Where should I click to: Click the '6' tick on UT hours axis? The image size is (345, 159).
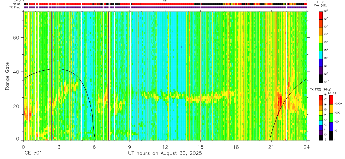coord(94,147)
